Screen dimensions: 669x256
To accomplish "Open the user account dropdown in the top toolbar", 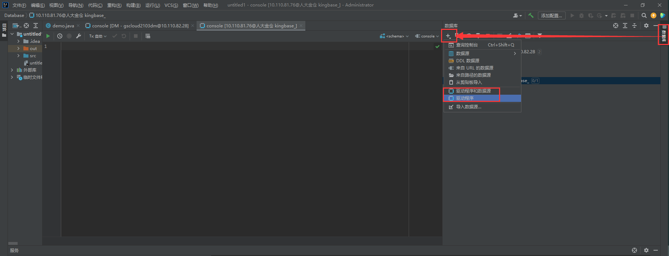I will pyautogui.click(x=517, y=15).
